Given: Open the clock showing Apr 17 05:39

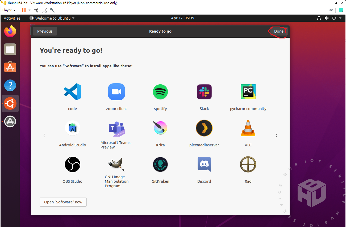Looking at the screenshot, I should (182, 18).
